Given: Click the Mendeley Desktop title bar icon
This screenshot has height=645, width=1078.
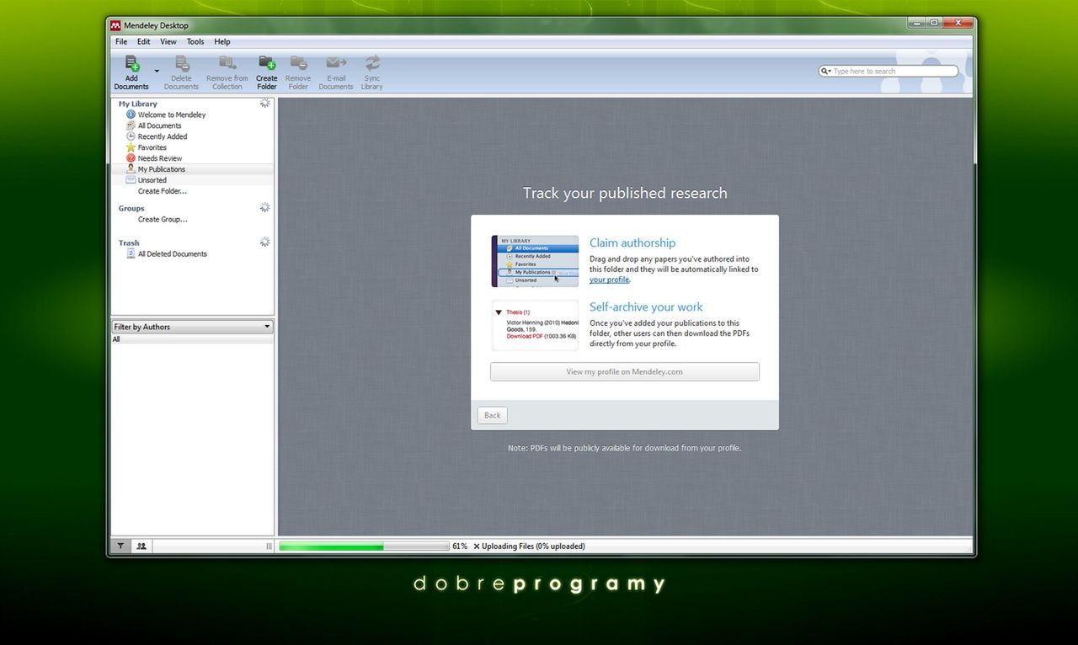Looking at the screenshot, I should (x=116, y=25).
